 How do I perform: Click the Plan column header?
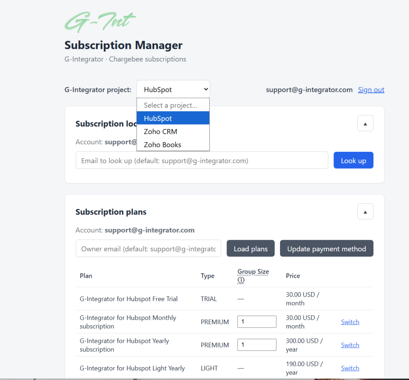pyautogui.click(x=86, y=276)
